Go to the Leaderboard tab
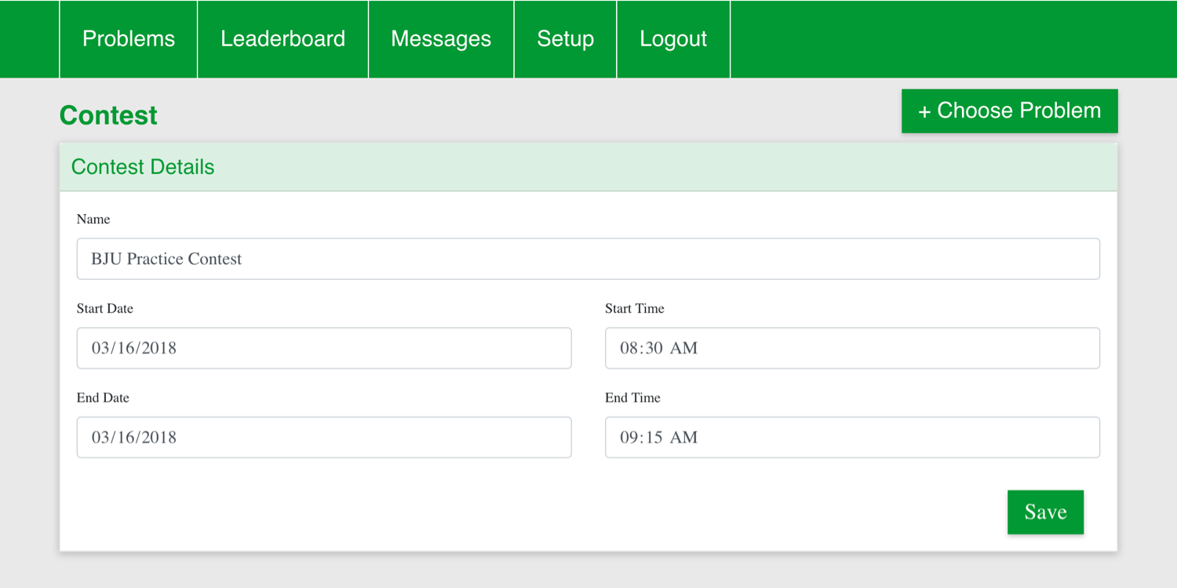Viewport: 1177px width, 588px height. click(282, 39)
